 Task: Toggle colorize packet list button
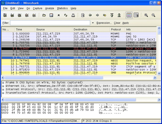tap(129, 15)
